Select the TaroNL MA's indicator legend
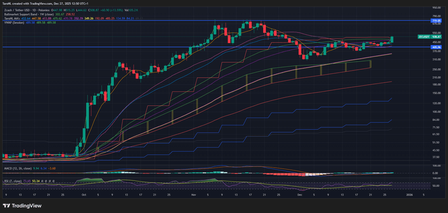Viewport: 448px width, 213px height. (12, 18)
